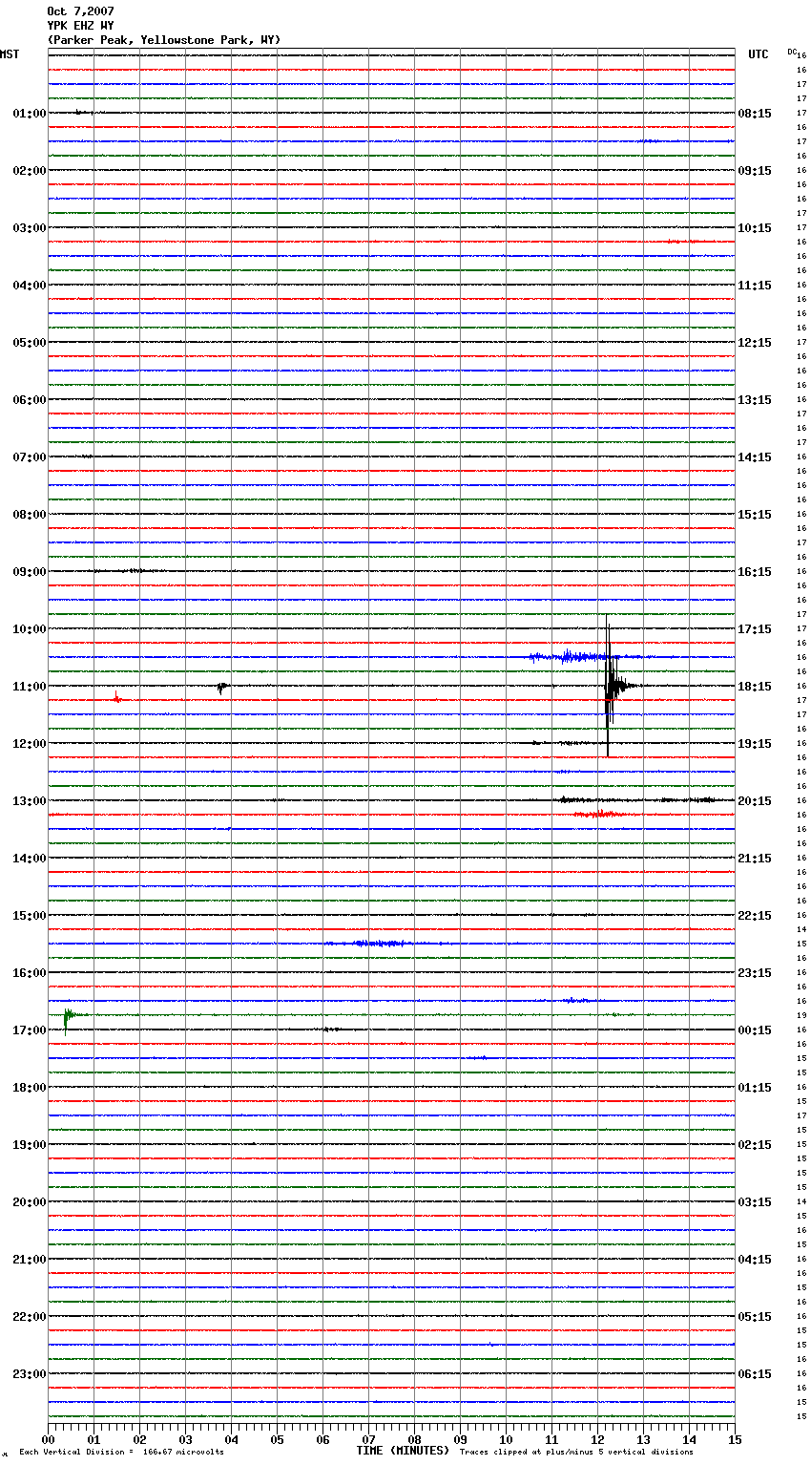Select the 03:00 MST time label
The image size is (811, 1465).
pos(30,228)
